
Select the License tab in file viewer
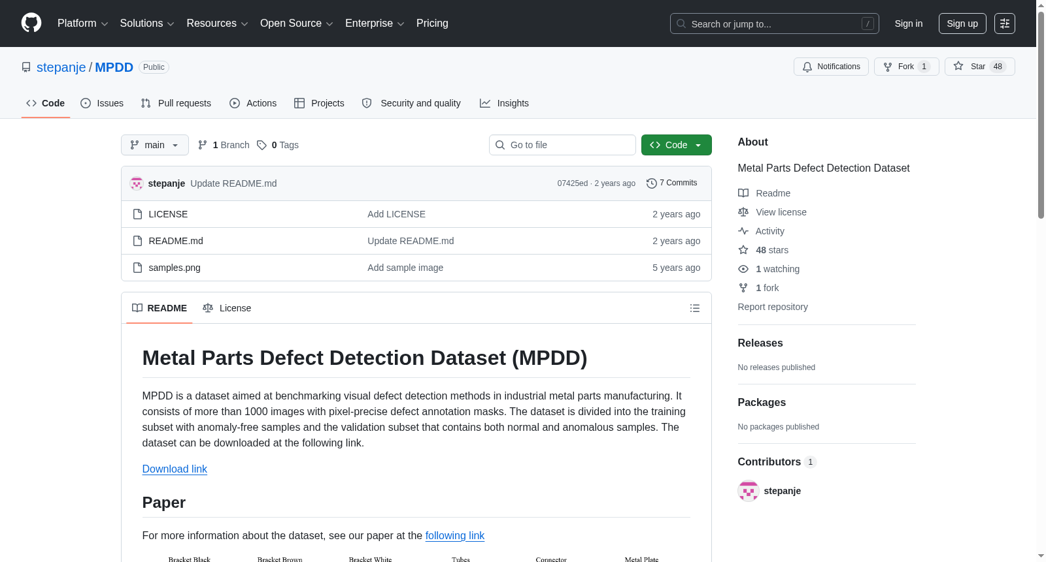click(227, 308)
